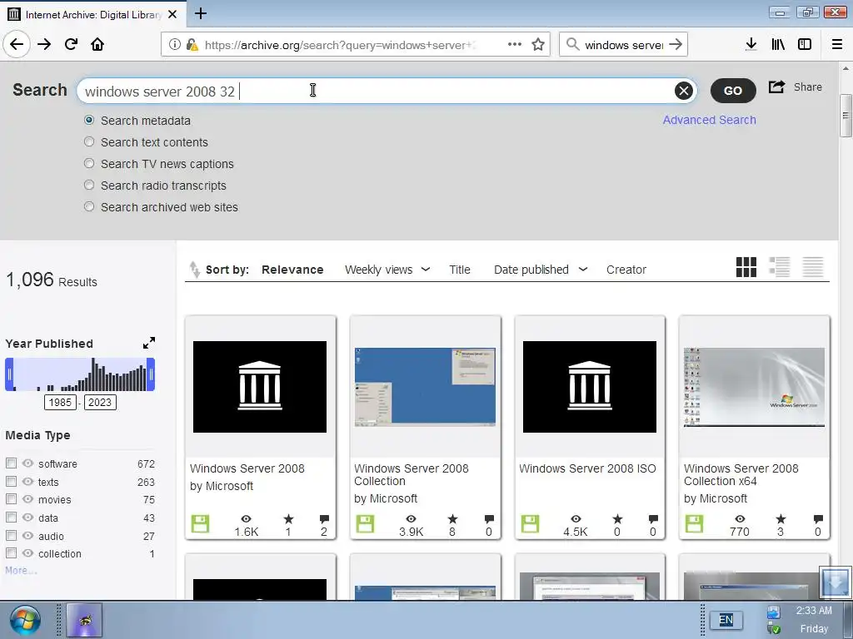This screenshot has height=639, width=853.
Task: Switch to compact list view
Action: [x=813, y=267]
